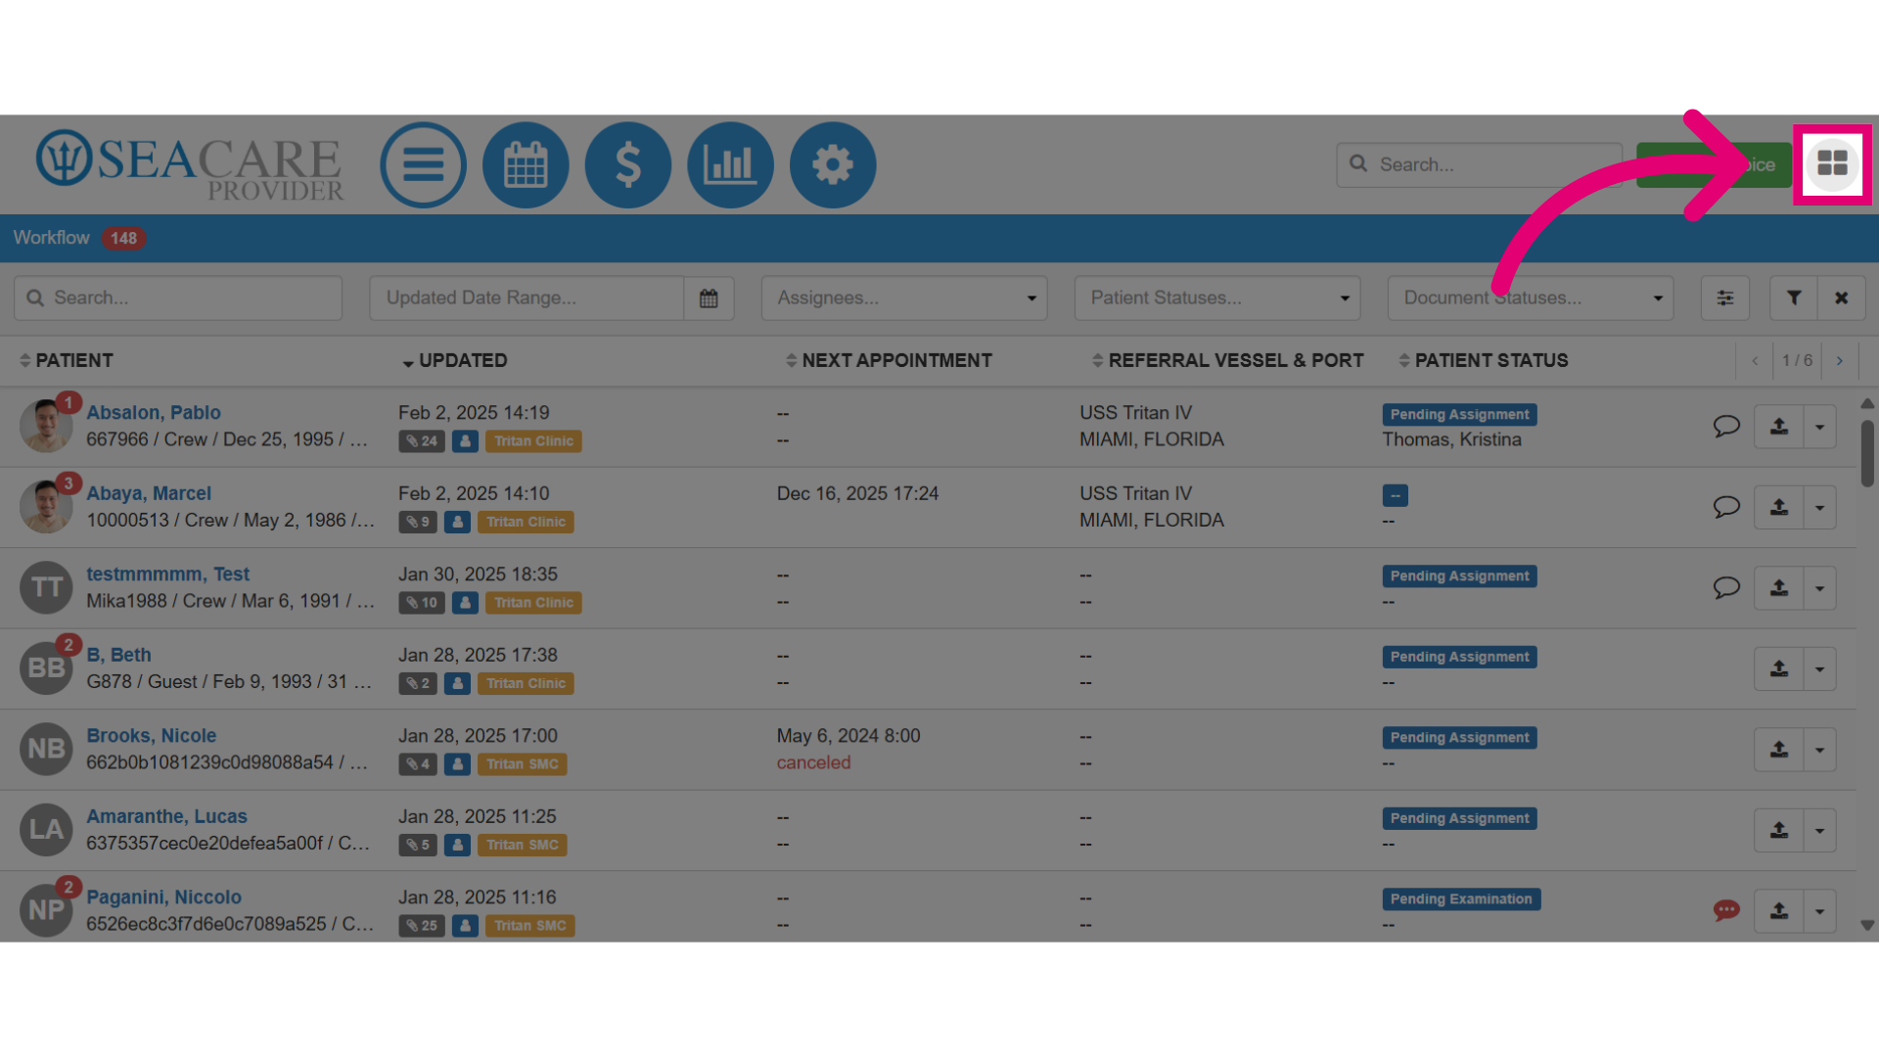Expand the Assignees dropdown
Screen dimensions: 1879x1057
click(x=904, y=298)
